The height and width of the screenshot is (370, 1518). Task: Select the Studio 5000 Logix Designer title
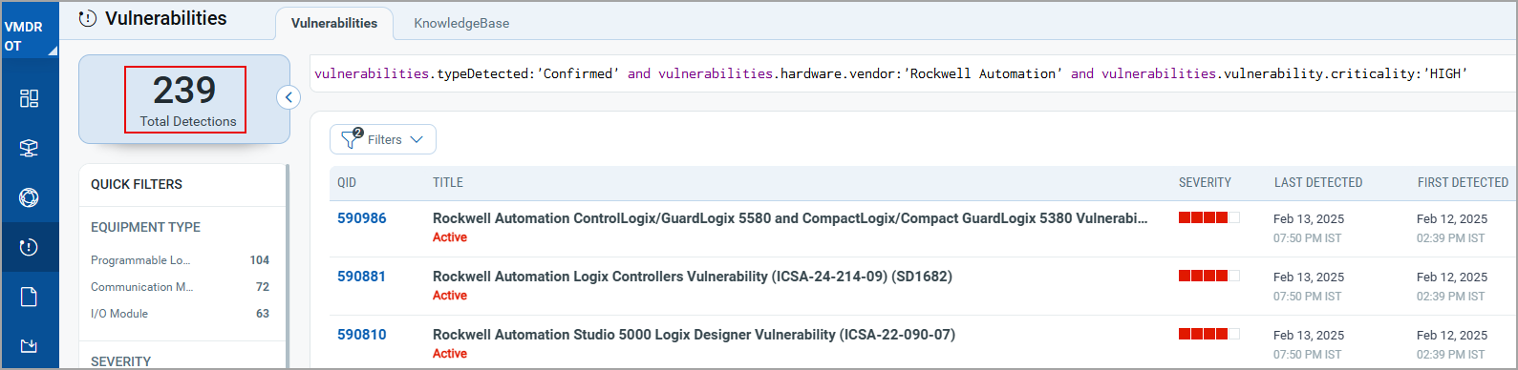[x=694, y=335]
